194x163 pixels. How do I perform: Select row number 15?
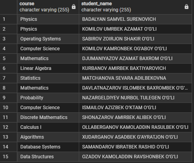click(8, 157)
